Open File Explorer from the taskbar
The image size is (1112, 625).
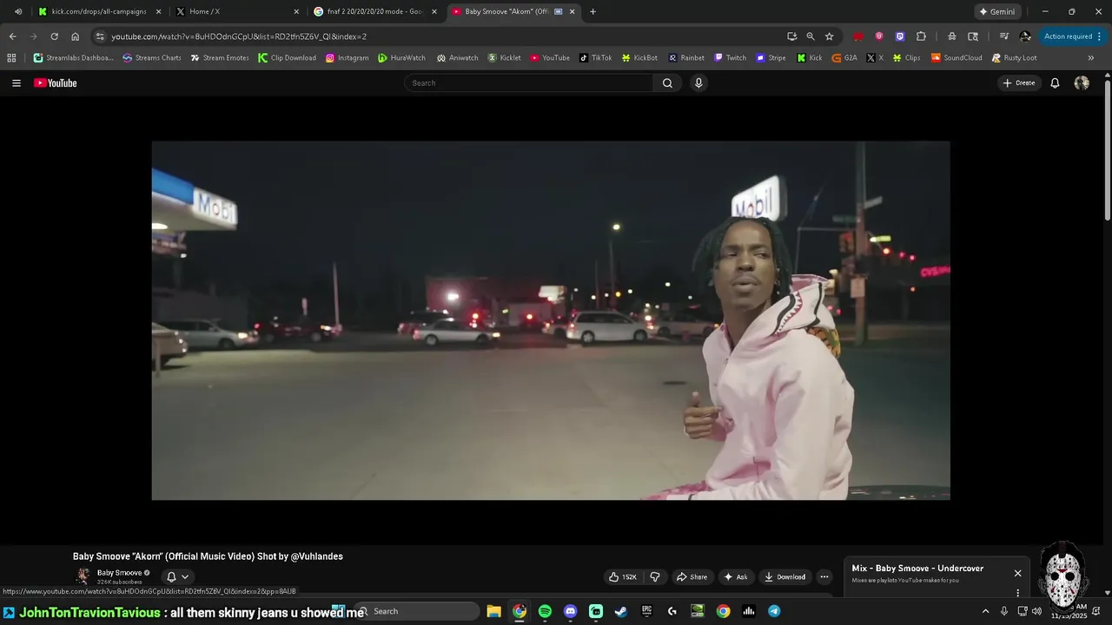point(493,611)
